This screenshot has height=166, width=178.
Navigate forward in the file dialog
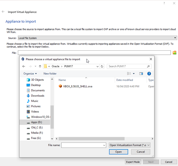30,66
